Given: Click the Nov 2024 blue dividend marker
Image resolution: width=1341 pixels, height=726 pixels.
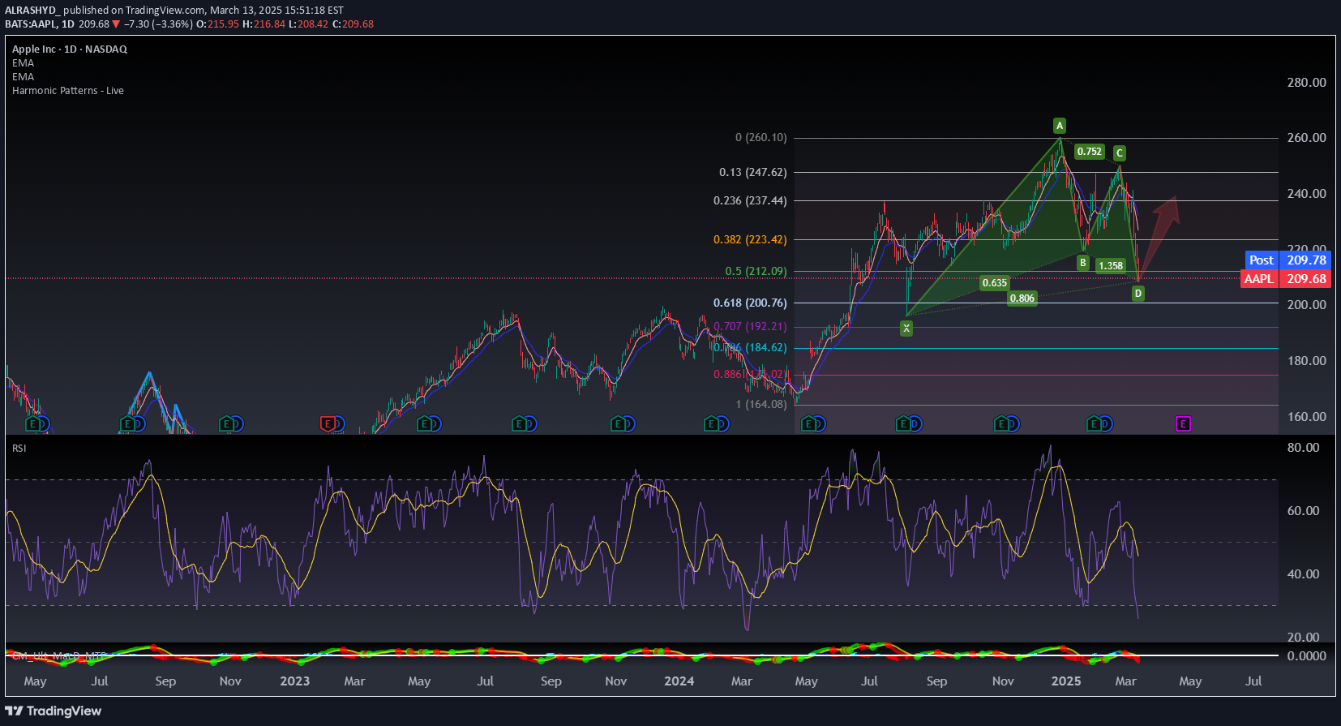Looking at the screenshot, I should point(1013,423).
